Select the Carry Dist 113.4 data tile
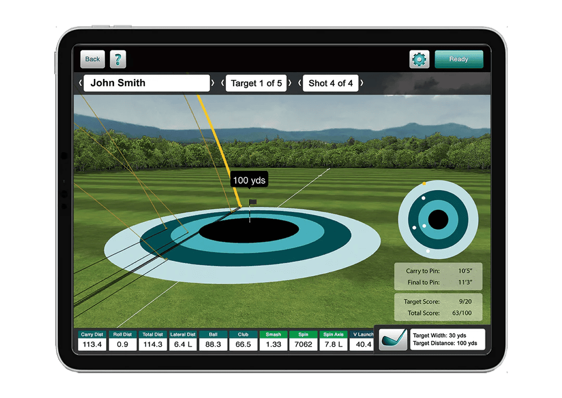The image size is (562, 398). click(x=92, y=340)
